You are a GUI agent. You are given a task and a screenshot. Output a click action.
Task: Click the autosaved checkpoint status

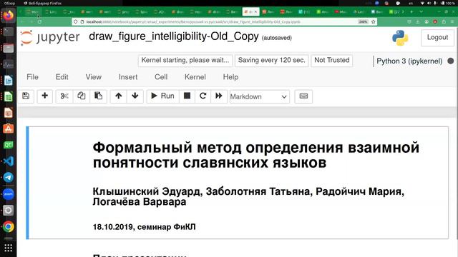click(277, 38)
